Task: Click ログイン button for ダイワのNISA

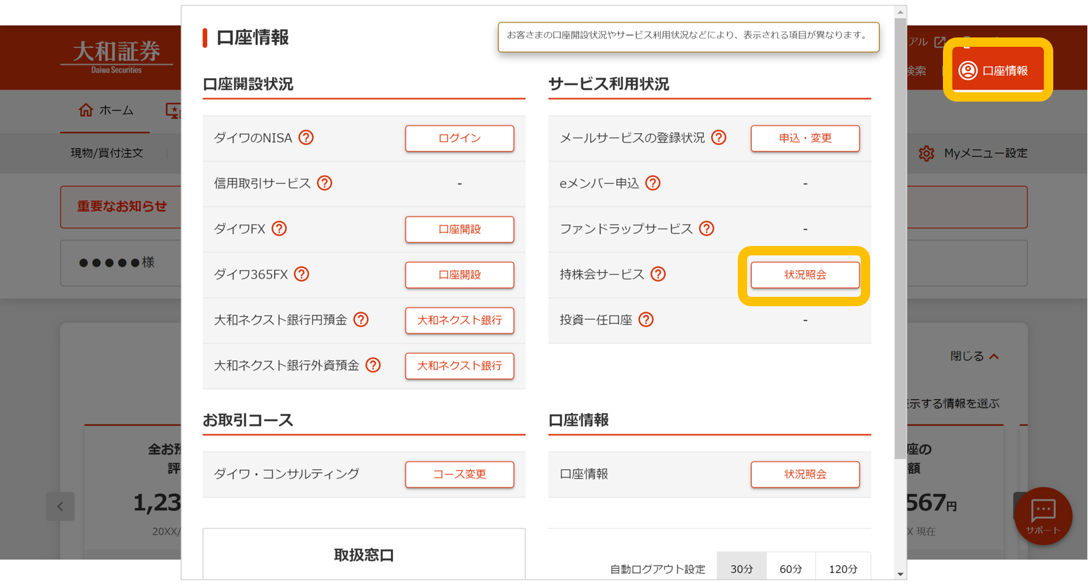Action: click(459, 138)
